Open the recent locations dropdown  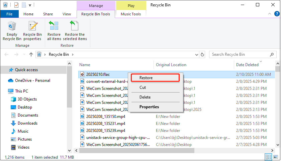(x=24, y=54)
